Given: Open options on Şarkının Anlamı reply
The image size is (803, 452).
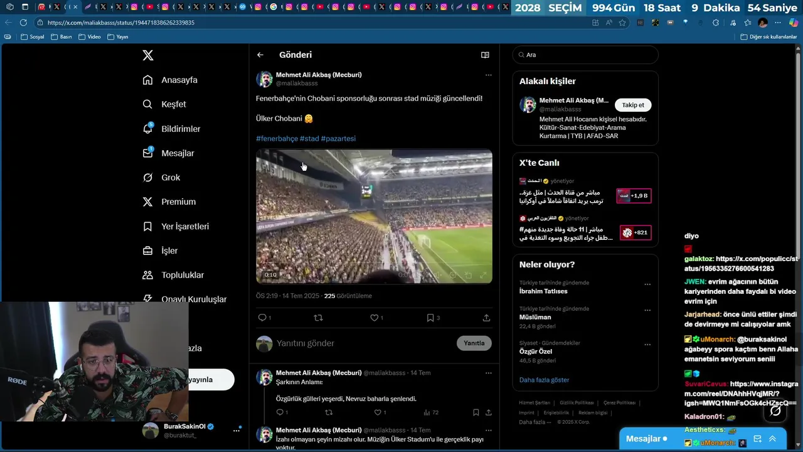Looking at the screenshot, I should pyautogui.click(x=488, y=373).
